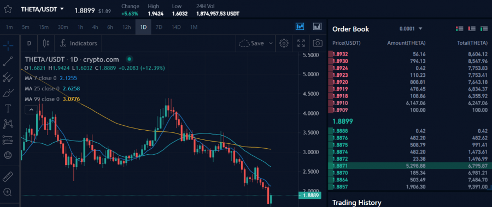
Task: Click the 1.8888 bid price row
Action: (410, 131)
